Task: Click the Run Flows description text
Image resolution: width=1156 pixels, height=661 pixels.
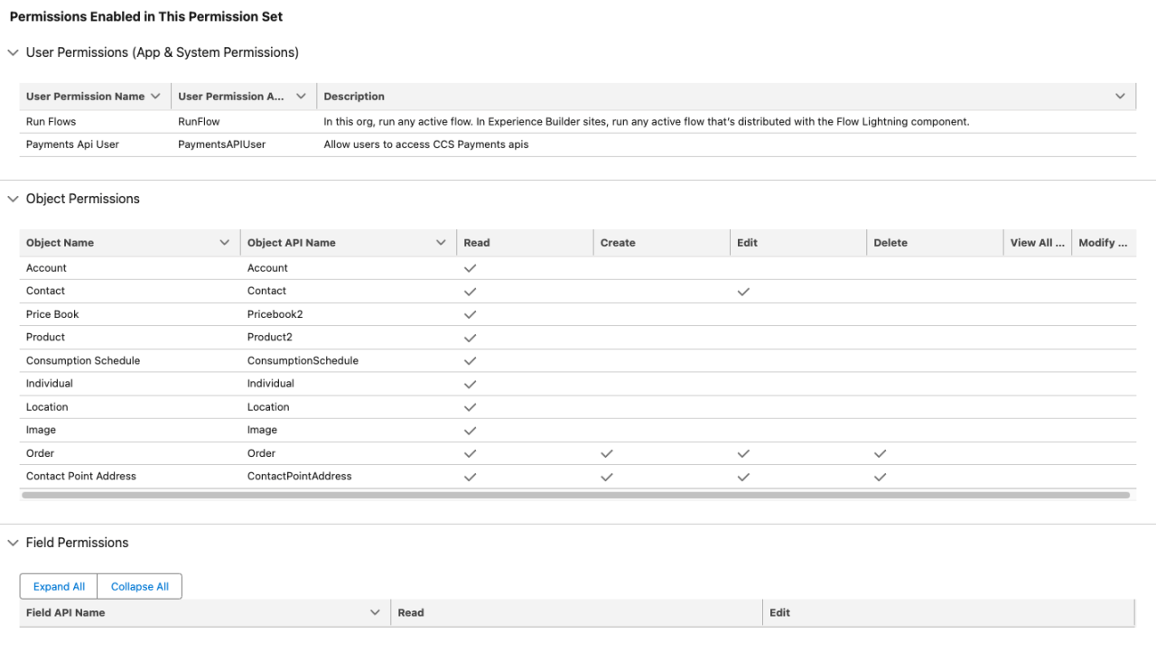Action: click(x=647, y=121)
